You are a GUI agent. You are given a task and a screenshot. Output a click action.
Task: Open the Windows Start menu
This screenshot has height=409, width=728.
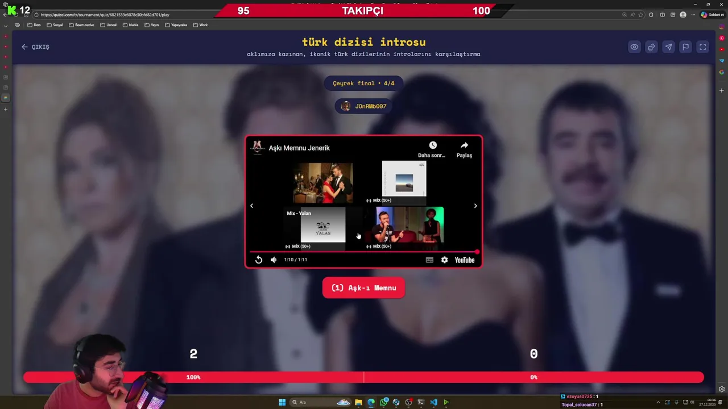pyautogui.click(x=282, y=402)
